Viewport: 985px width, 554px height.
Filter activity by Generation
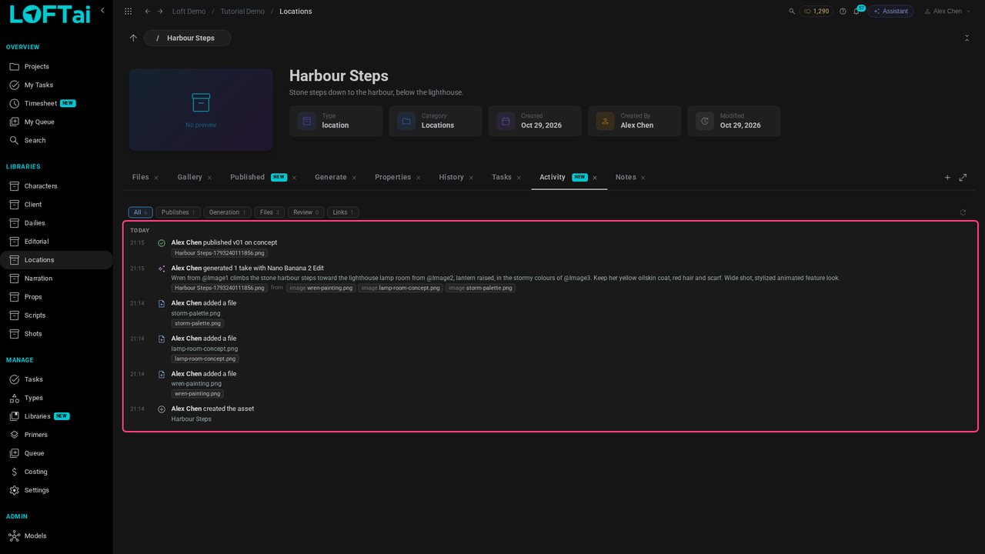pyautogui.click(x=228, y=212)
